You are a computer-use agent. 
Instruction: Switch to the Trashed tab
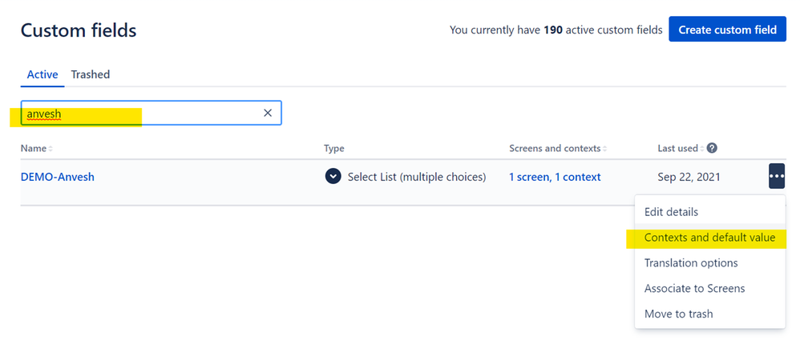coord(91,74)
